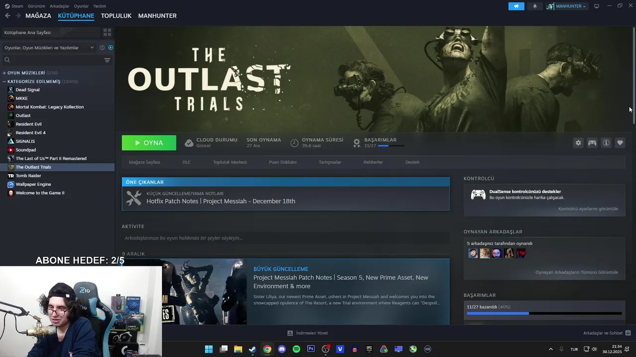Open Hotfix Patch Notes December 18th
This screenshot has width=636, height=357.
tap(221, 201)
